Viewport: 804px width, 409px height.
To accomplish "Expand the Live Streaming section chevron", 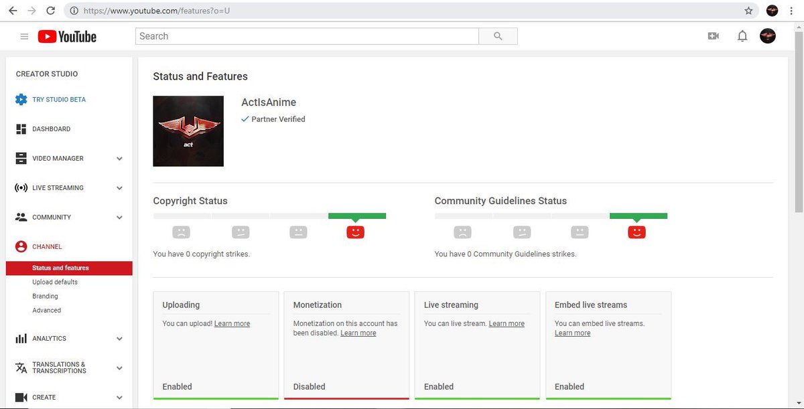I will [119, 188].
